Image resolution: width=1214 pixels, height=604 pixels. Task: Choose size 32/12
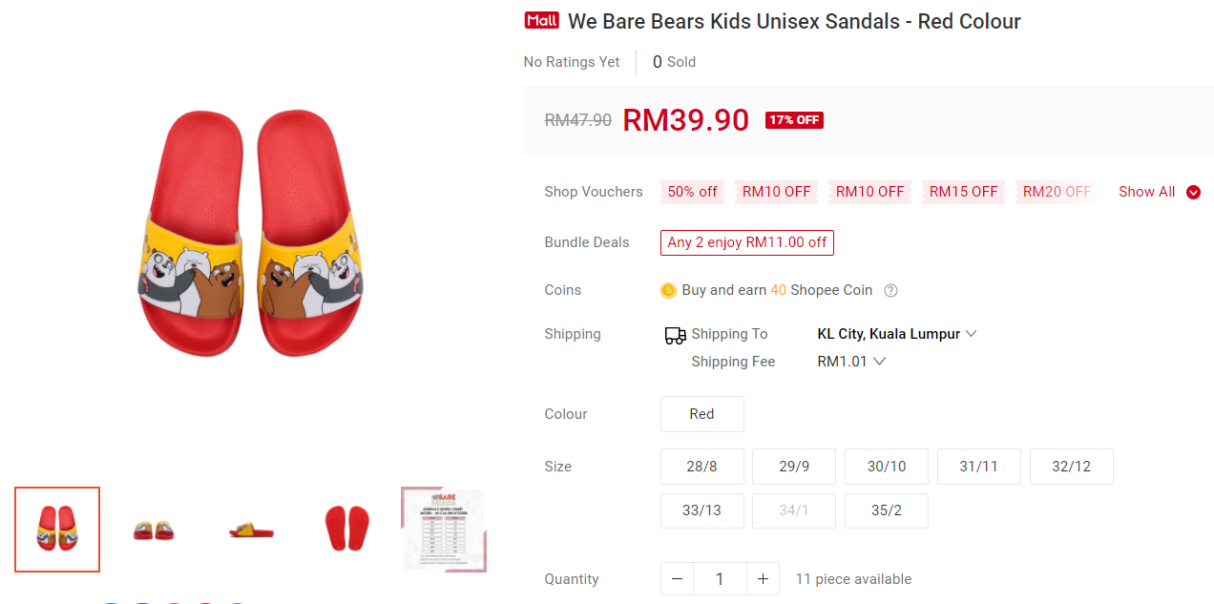tap(1071, 467)
